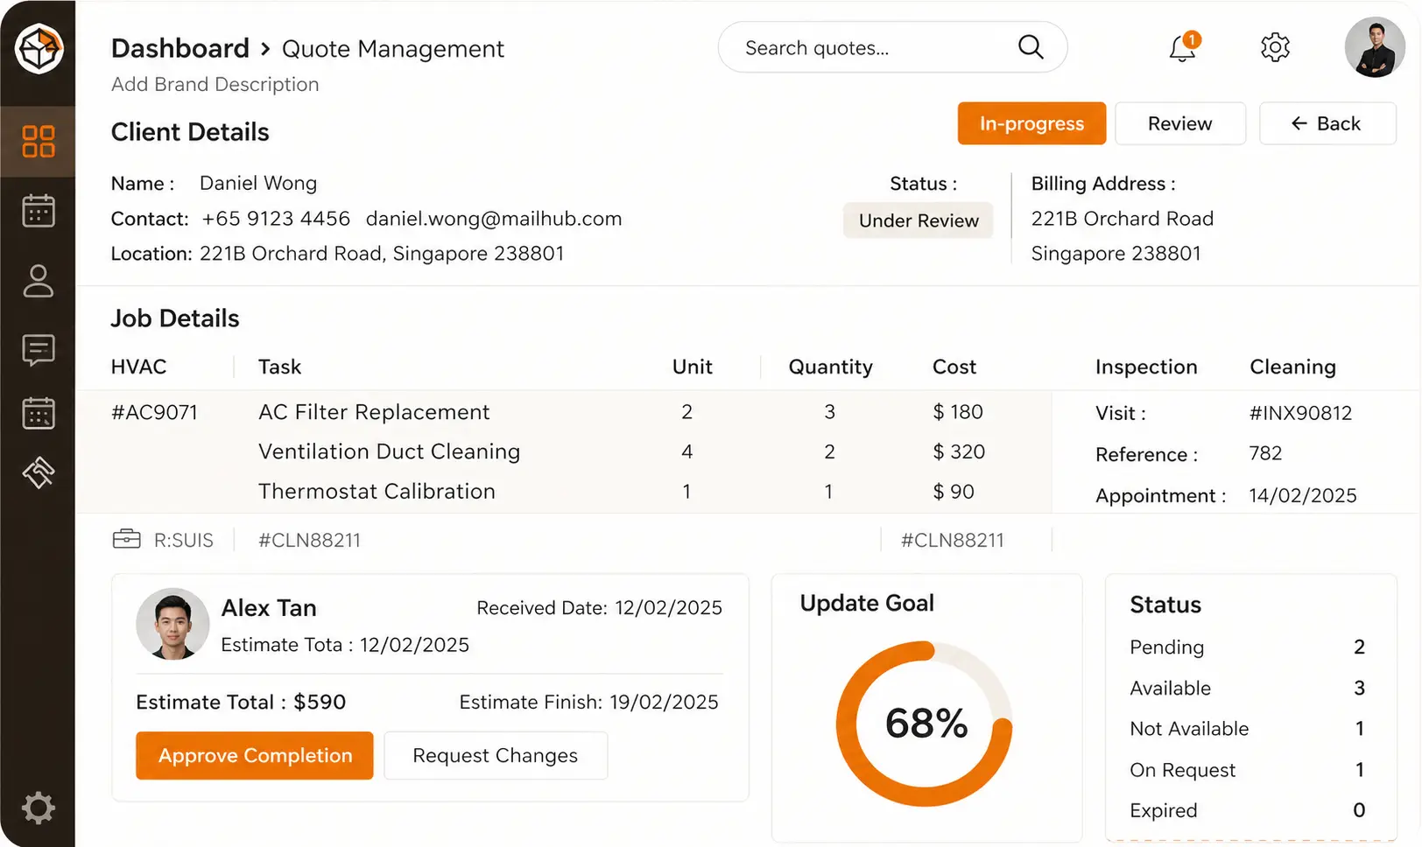
Task: Click Received Date: 12/02/2025
Action: point(599,607)
